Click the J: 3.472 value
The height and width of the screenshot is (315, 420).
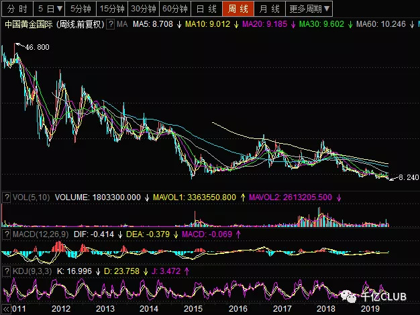(x=166, y=271)
